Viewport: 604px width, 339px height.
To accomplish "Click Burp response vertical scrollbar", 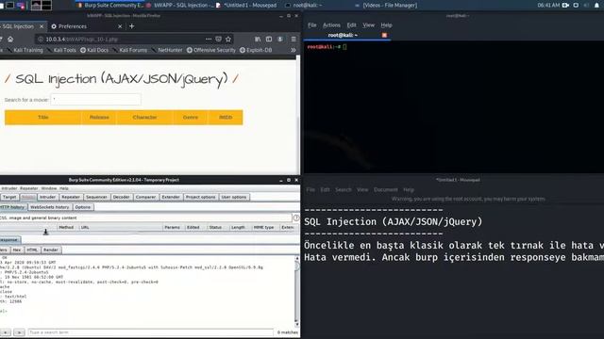I will pyautogui.click(x=296, y=291).
